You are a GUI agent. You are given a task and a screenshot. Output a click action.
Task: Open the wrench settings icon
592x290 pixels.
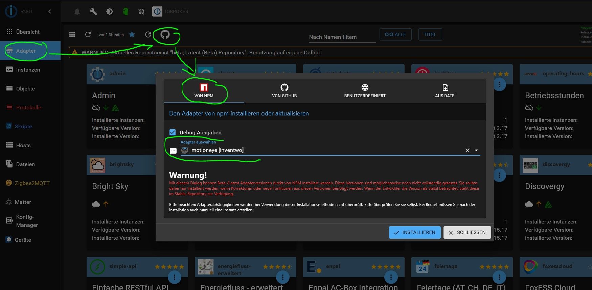pos(93,11)
